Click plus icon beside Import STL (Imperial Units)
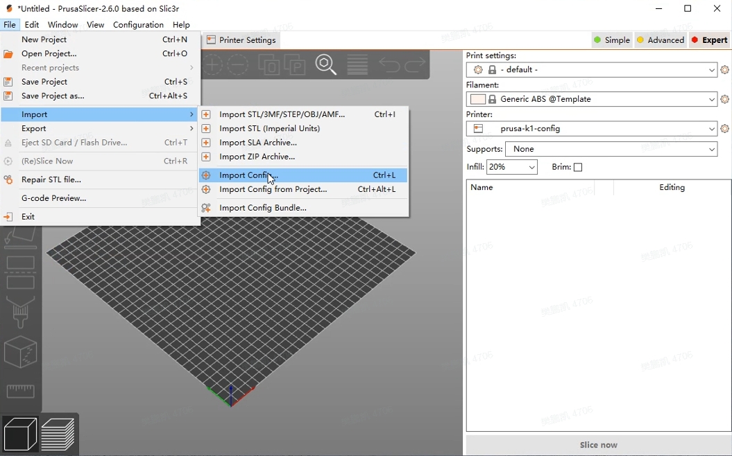The width and height of the screenshot is (732, 456). [206, 128]
